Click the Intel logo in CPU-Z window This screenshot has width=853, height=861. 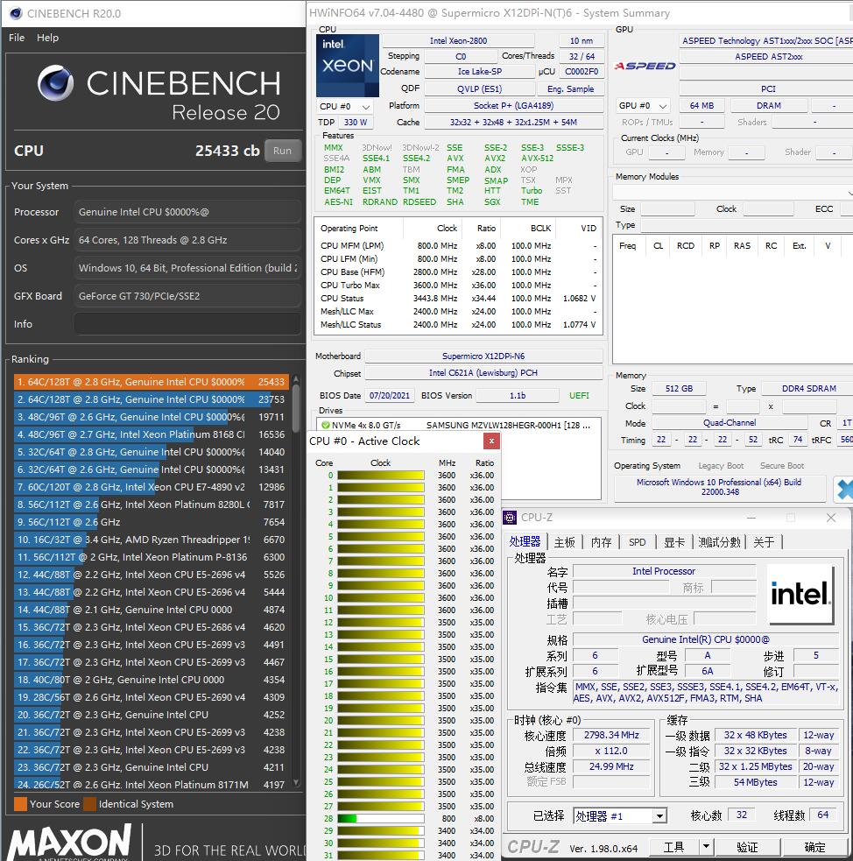pyautogui.click(x=800, y=594)
